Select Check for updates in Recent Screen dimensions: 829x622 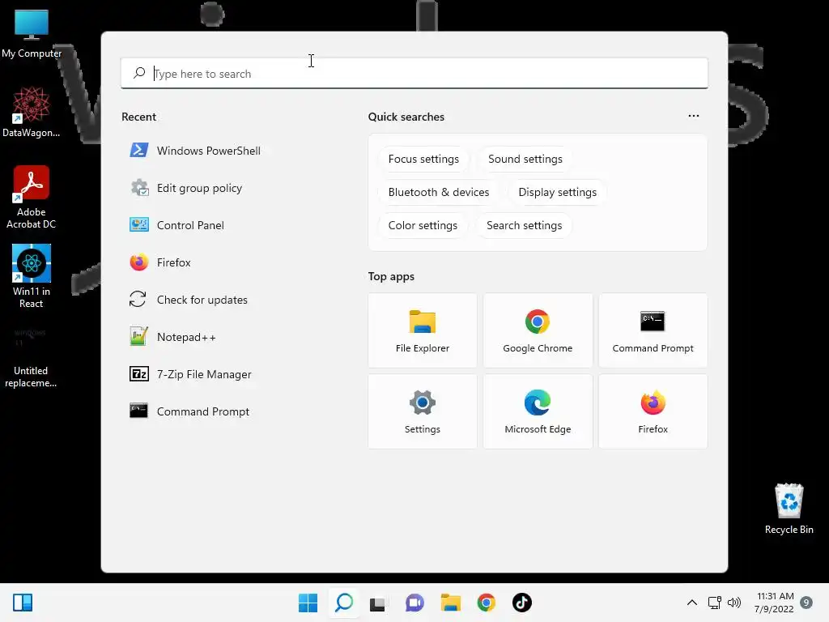(189, 300)
